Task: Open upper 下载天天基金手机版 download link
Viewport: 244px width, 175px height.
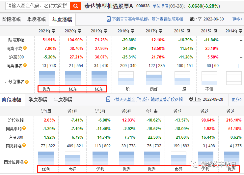Action: pyautogui.click(x=148, y=19)
